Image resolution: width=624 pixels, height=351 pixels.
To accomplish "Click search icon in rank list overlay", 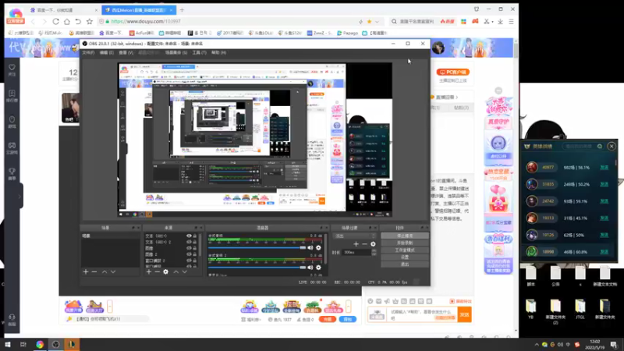I will pos(600,147).
